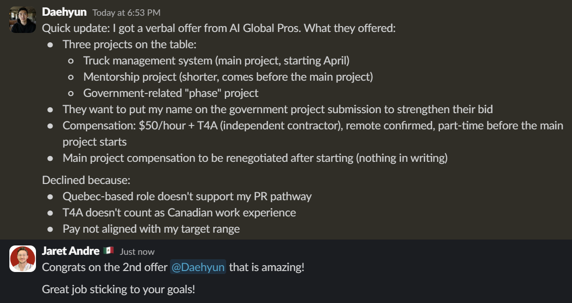Click the "Declined because:" text
The height and width of the screenshot is (303, 572).
coord(86,180)
